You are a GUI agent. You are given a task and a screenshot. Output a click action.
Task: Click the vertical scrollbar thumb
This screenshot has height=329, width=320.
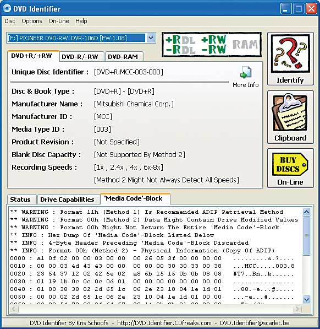(x=307, y=236)
